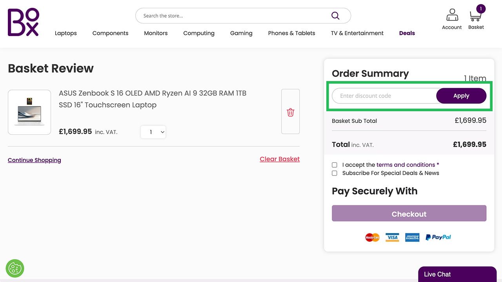This screenshot has width=502, height=282.
Task: Click the Amex payment icon
Action: [412, 237]
